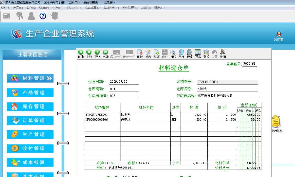The width and height of the screenshot is (295, 177).
Task: Click the 供应商编码 input field
Action: [x=124, y=96]
